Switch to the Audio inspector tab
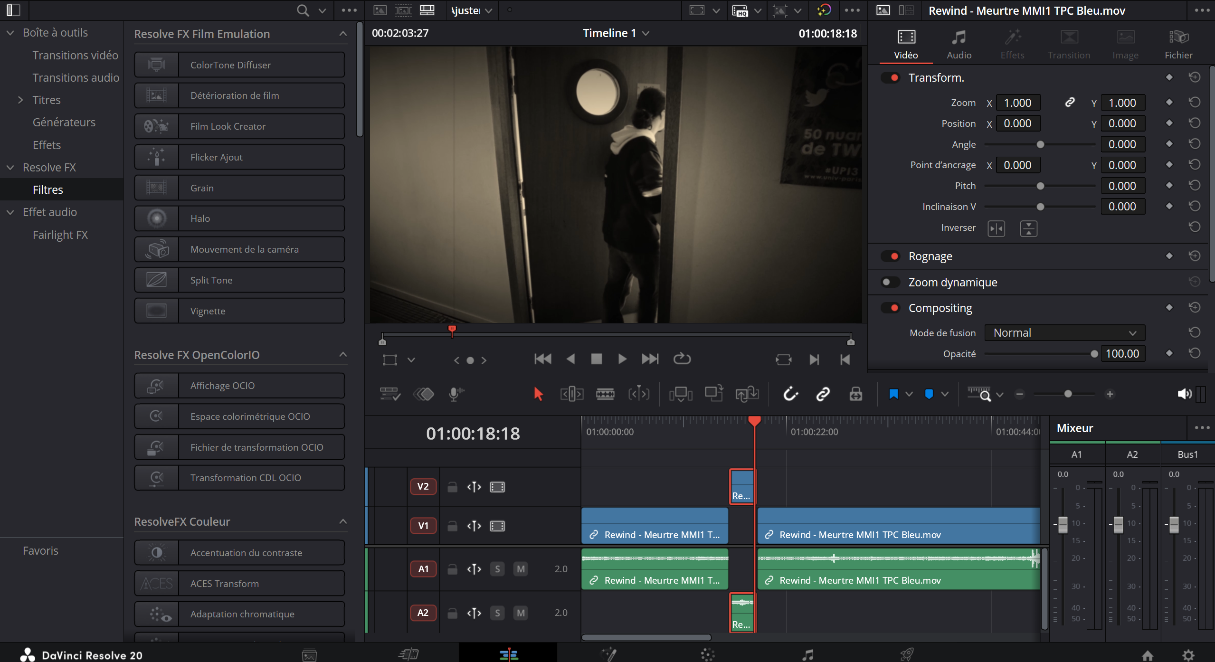 959,44
